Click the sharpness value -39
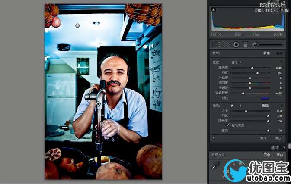 [x=279, y=93]
